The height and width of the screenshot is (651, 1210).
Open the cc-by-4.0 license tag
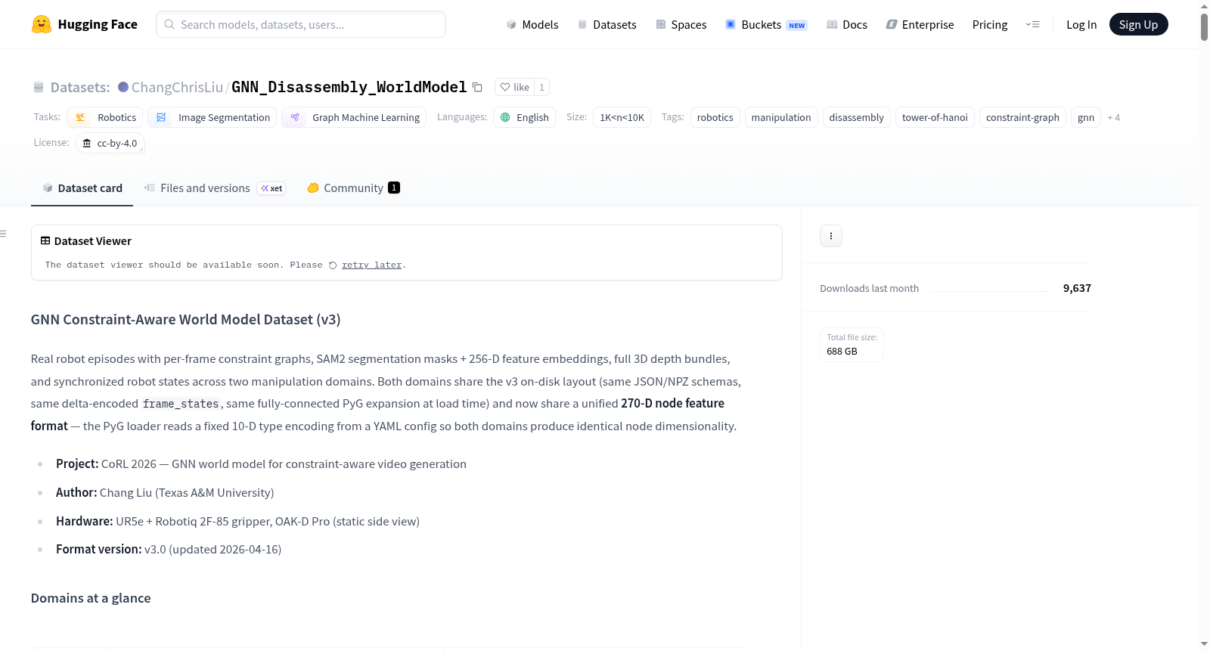(110, 143)
